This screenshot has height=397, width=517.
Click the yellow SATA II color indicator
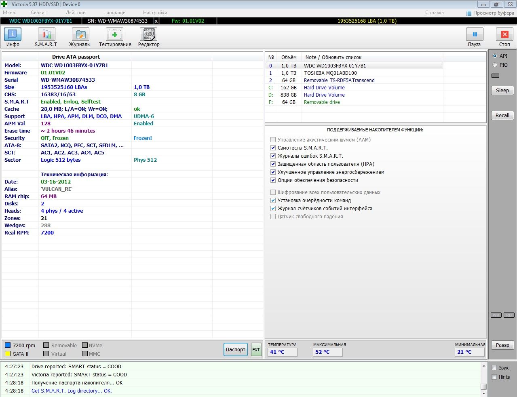[x=8, y=354]
